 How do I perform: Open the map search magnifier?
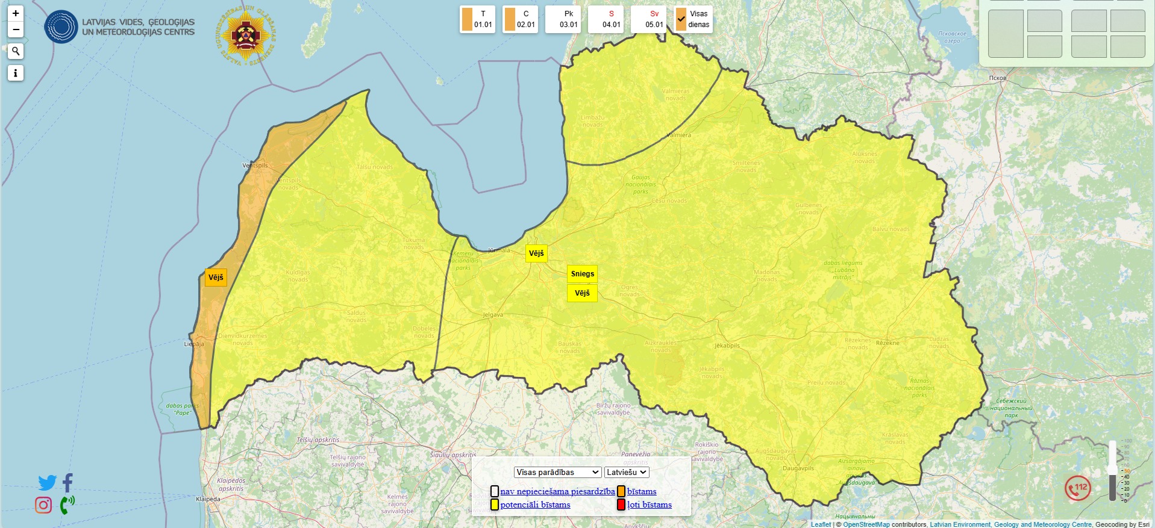click(16, 51)
